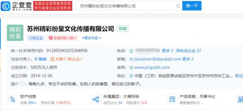Click the Qcc 企查查 logo
This screenshot has width=243, height=110.
(x=16, y=6)
